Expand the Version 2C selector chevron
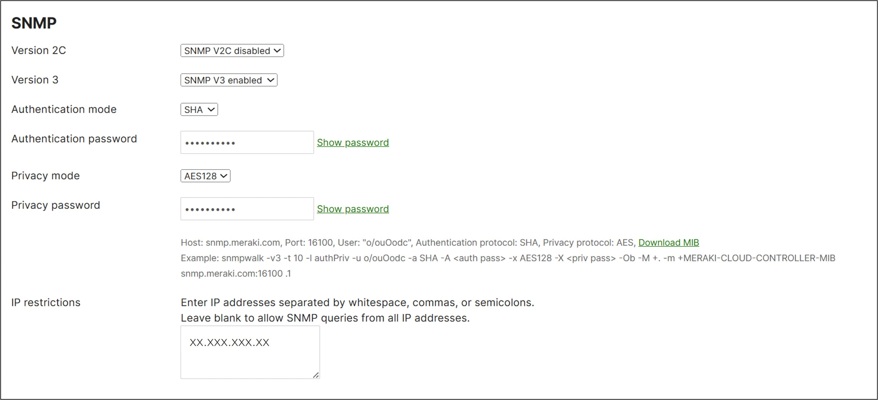This screenshot has width=878, height=400. [x=276, y=50]
